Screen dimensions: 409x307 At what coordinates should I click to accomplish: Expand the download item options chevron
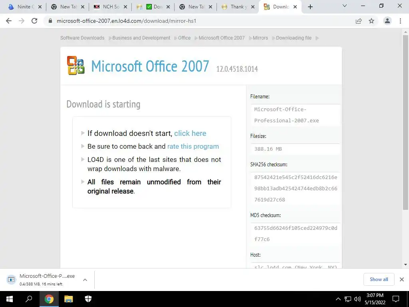(85, 279)
